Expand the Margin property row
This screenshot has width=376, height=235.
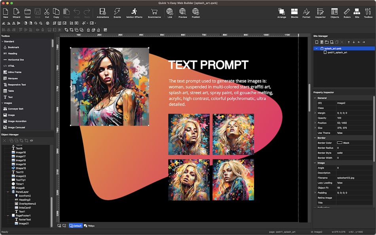point(315,113)
